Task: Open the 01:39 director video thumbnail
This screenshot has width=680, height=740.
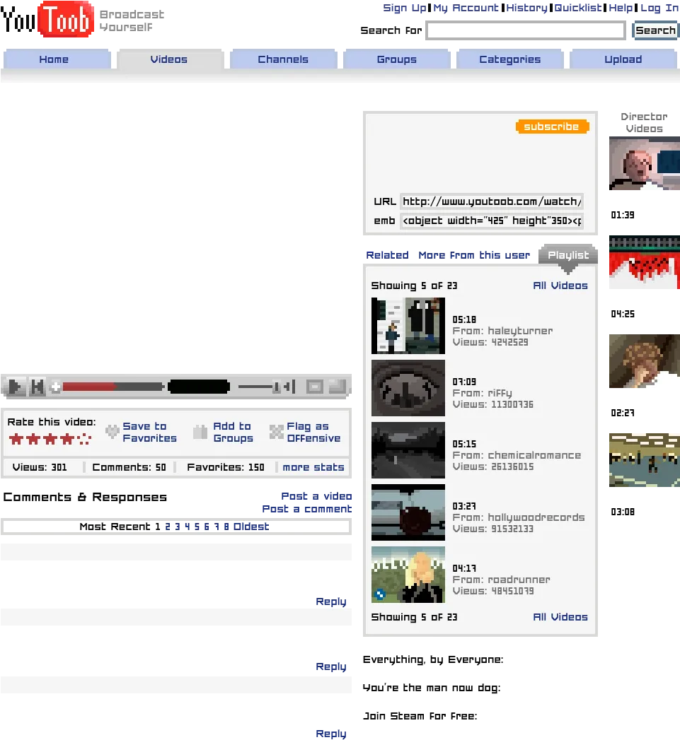Action: 645,163
